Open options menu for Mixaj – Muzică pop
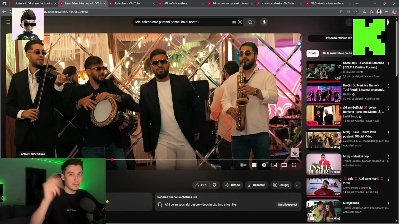The width and height of the screenshot is (399, 224). (388, 157)
